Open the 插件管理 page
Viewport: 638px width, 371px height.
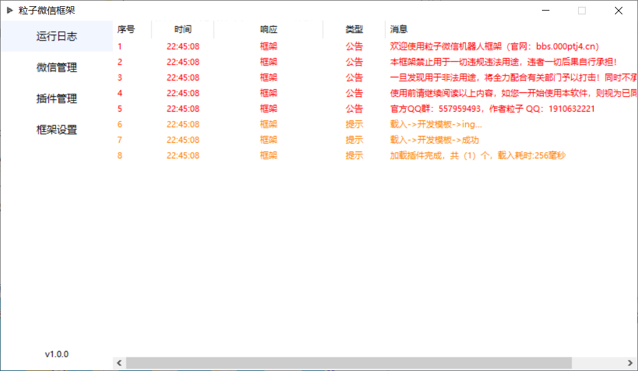click(57, 99)
